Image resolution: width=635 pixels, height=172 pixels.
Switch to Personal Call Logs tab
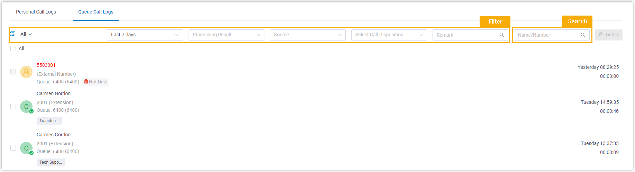(x=36, y=12)
